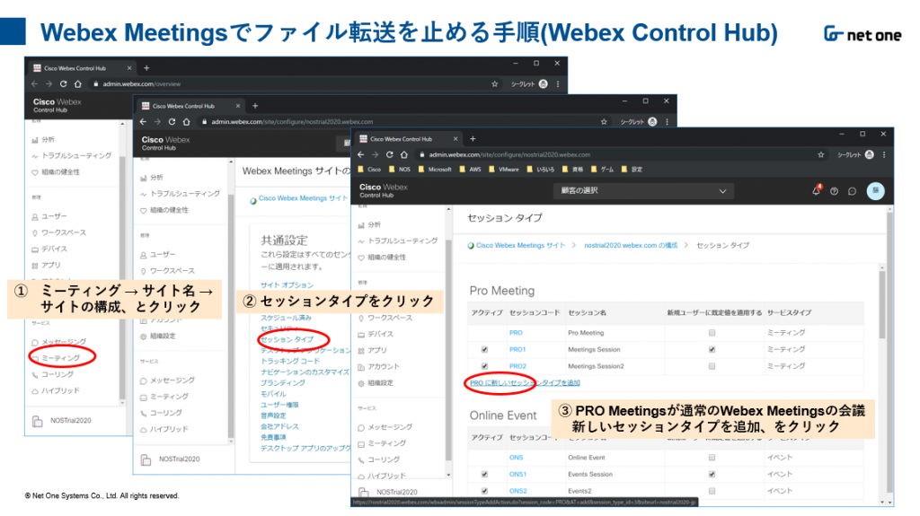Reload page in back overview window
920x516 pixels.
(x=64, y=83)
